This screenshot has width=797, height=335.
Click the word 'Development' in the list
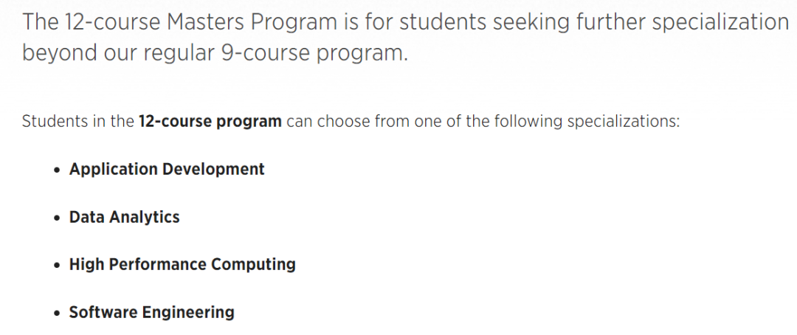pyautogui.click(x=213, y=169)
